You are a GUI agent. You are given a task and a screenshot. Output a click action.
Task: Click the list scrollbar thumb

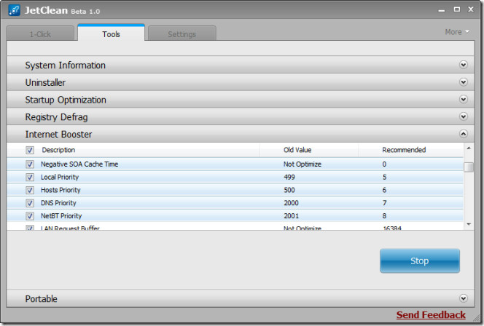pos(469,167)
